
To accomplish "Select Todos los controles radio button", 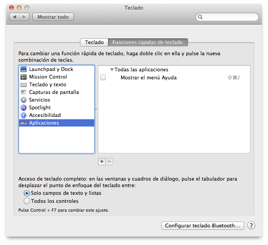I will coord(27,201).
